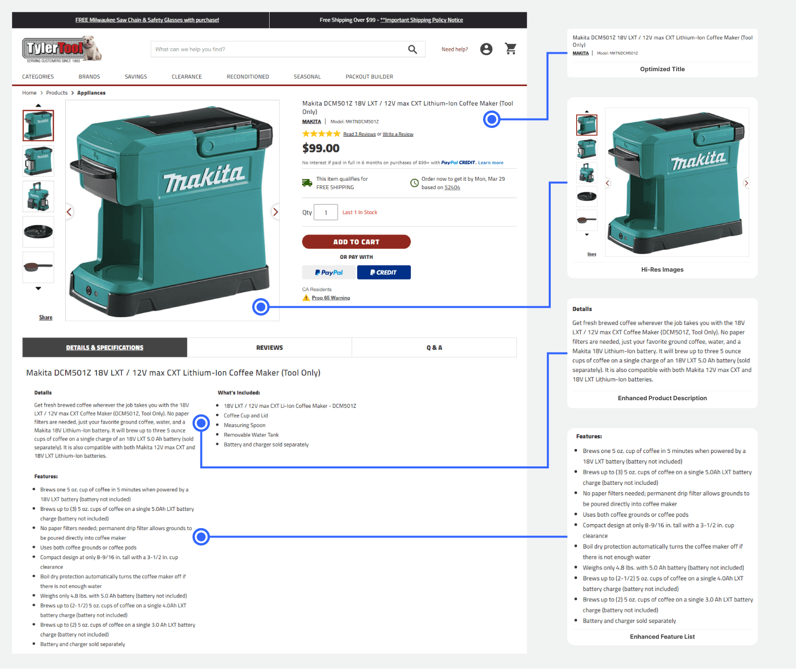
Task: Open the Prop 65 Warning link
Action: pyautogui.click(x=331, y=298)
